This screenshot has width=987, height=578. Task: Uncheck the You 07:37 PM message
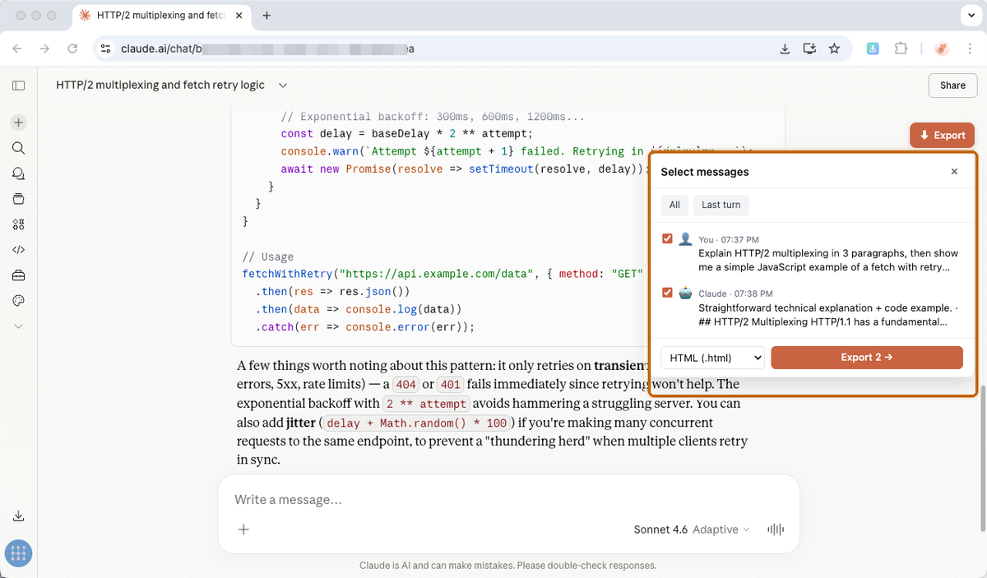pyautogui.click(x=668, y=239)
